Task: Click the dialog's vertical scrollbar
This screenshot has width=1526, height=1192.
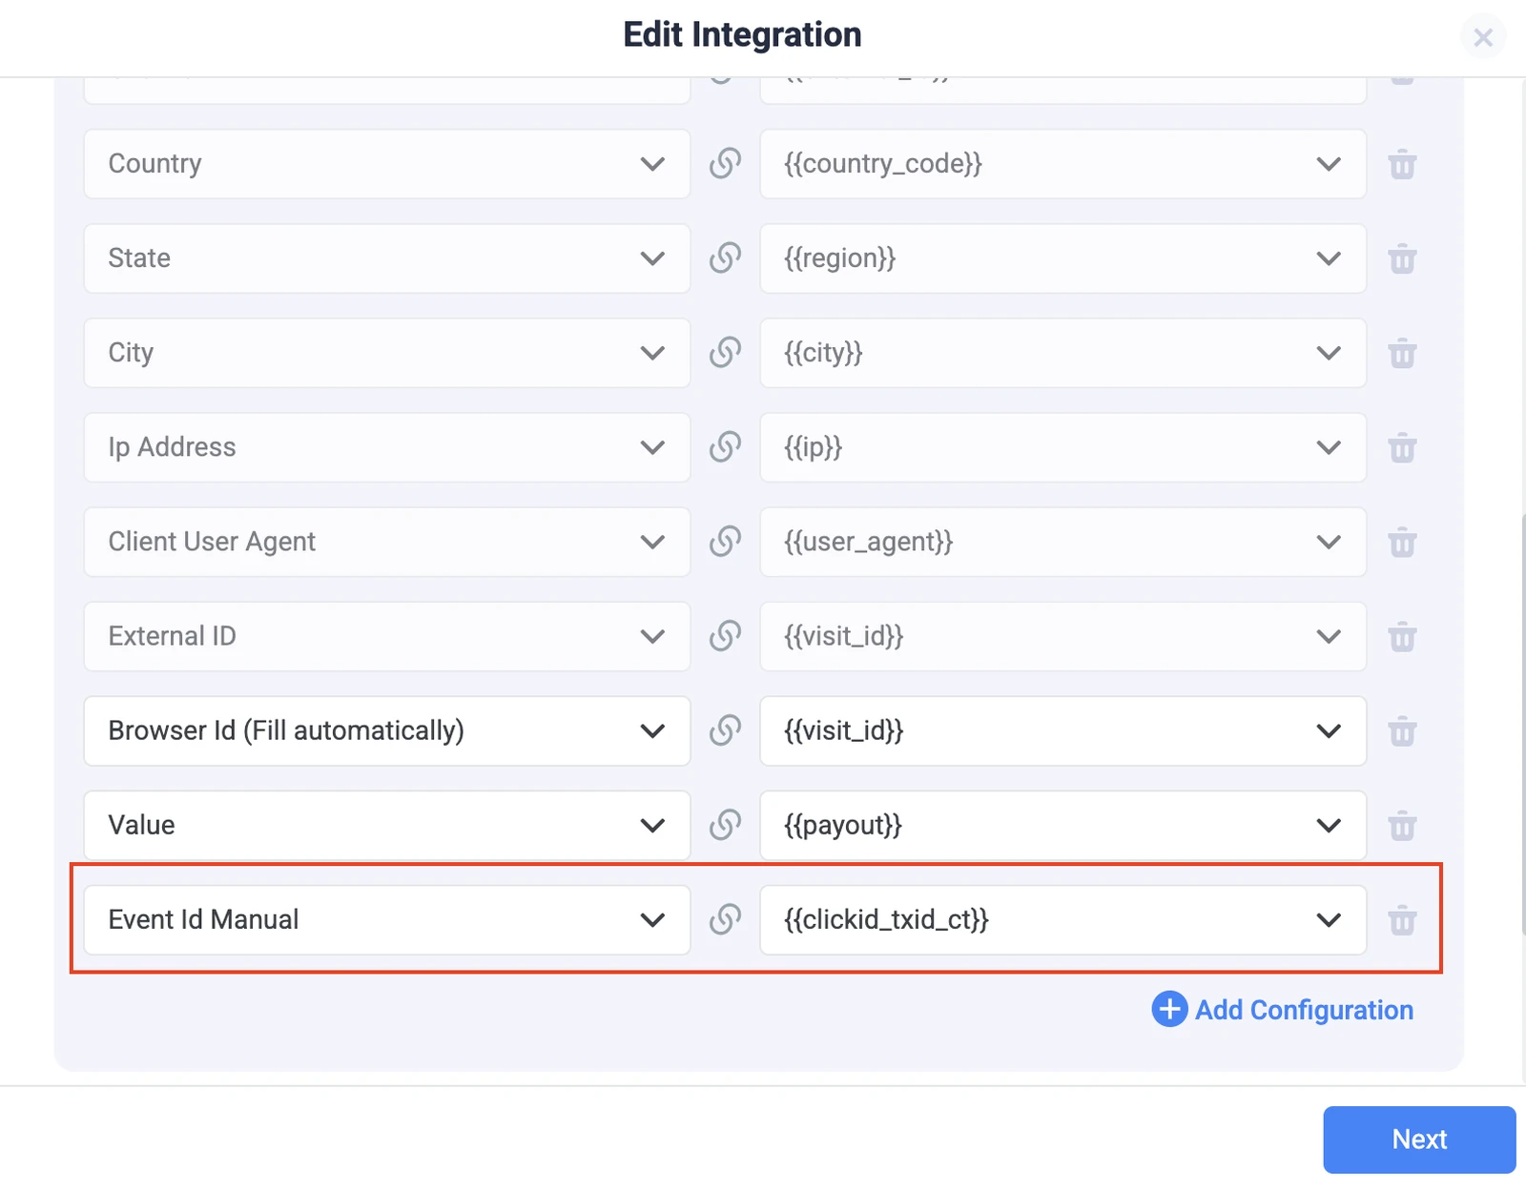Action: (1522, 725)
